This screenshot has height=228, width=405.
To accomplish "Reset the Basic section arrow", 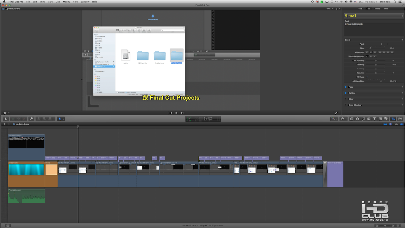I will pyautogui.click(x=402, y=40).
